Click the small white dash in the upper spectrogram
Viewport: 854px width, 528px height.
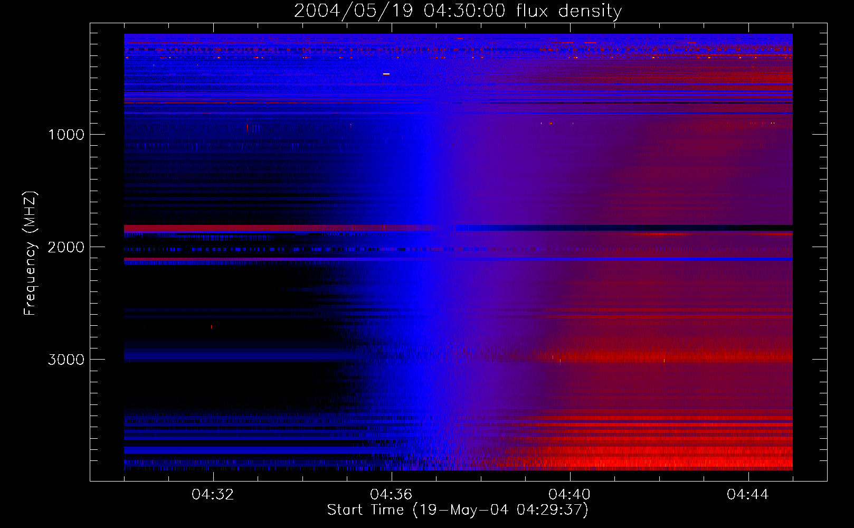[386, 74]
